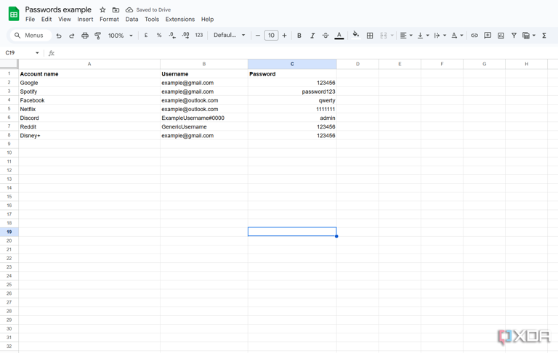
Task: Select cell containing password123
Action: coord(292,92)
